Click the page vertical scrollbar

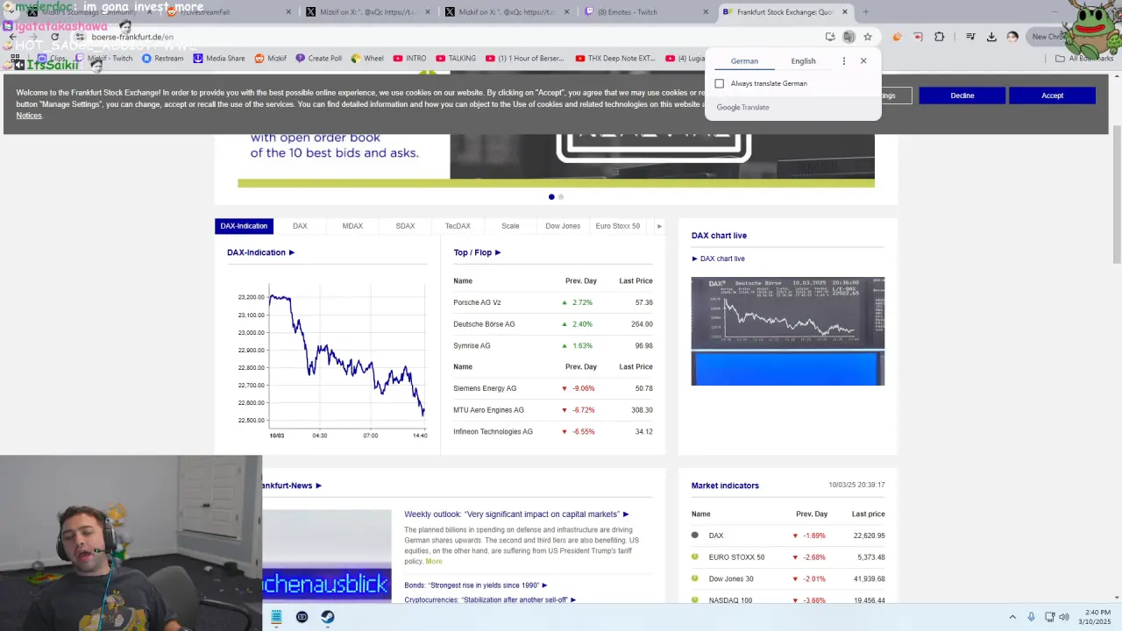tap(1117, 195)
